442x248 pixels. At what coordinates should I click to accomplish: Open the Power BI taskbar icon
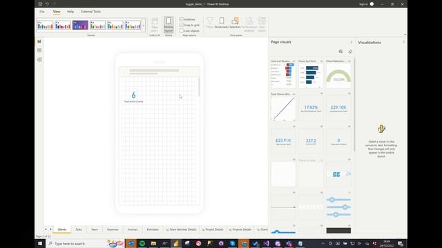point(176,243)
